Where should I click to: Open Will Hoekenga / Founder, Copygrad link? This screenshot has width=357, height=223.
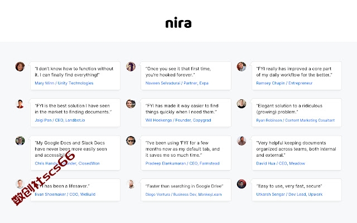pyautogui.click(x=178, y=120)
